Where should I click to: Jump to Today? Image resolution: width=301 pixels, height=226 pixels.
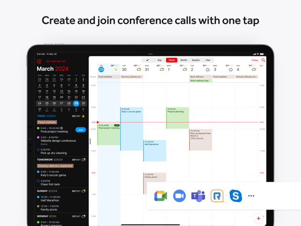click(x=255, y=60)
